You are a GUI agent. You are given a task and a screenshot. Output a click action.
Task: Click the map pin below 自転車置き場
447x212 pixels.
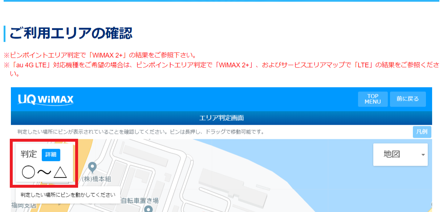pos(148,209)
